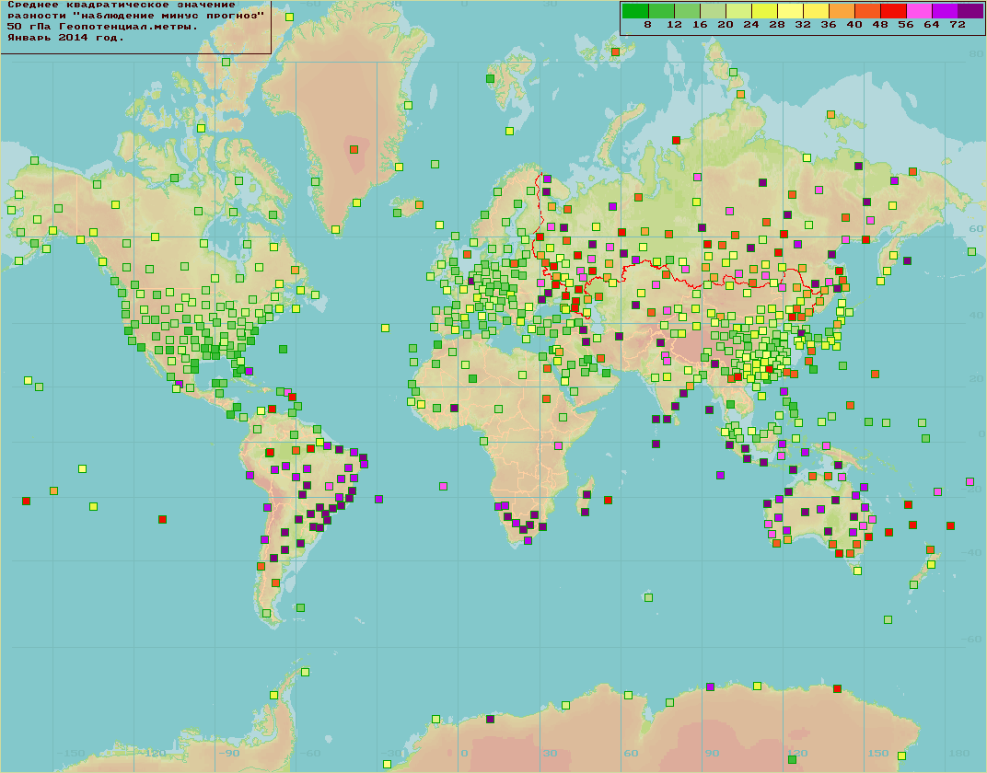
Task: Click the purple station marker on Antarctica's coast near 0° longitude
Action: click(491, 719)
